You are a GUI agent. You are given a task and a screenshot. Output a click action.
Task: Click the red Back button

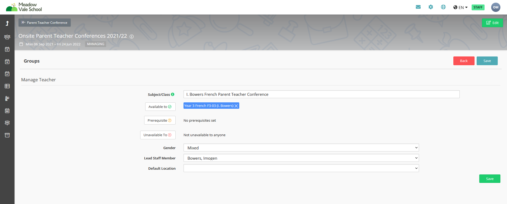click(464, 61)
